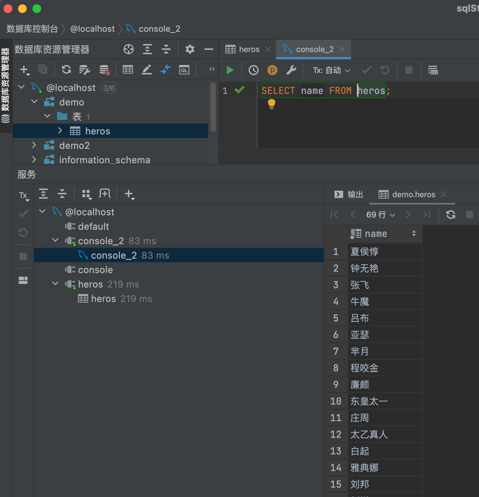Open the QL console icon
479x497 pixels.
pyautogui.click(x=184, y=70)
